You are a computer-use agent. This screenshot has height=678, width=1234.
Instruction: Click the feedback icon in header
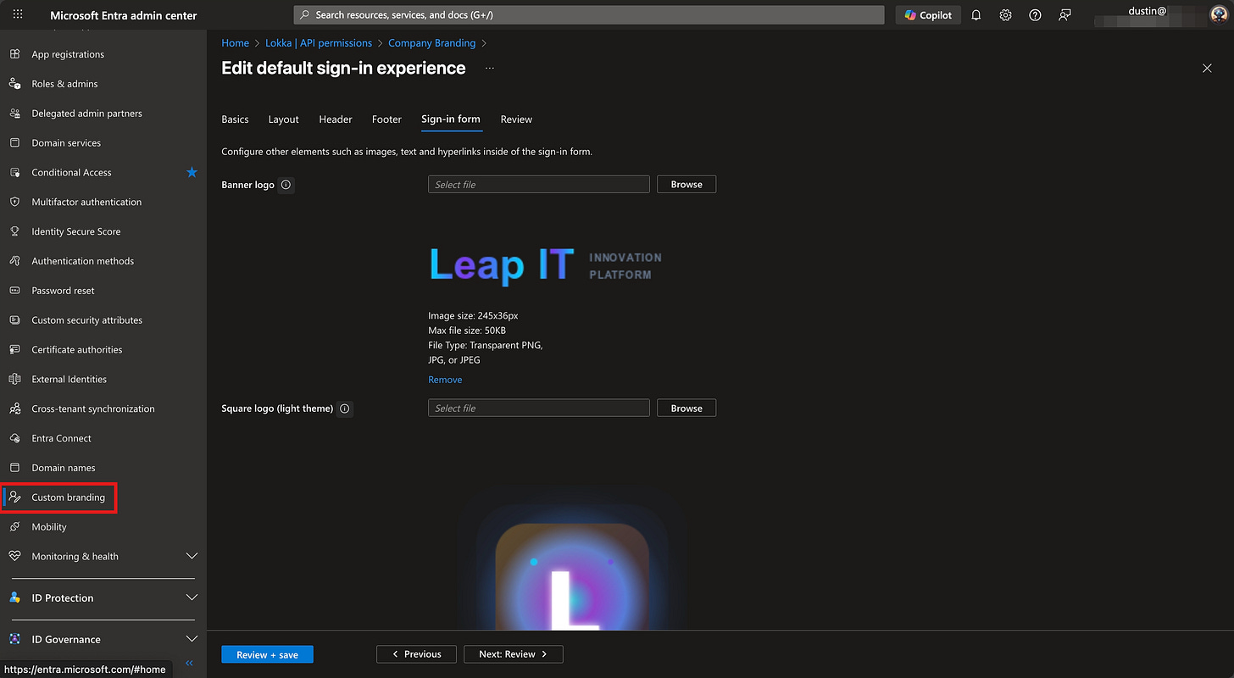pos(1064,15)
